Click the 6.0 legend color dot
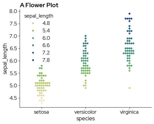154x124 pixels. 33,38
